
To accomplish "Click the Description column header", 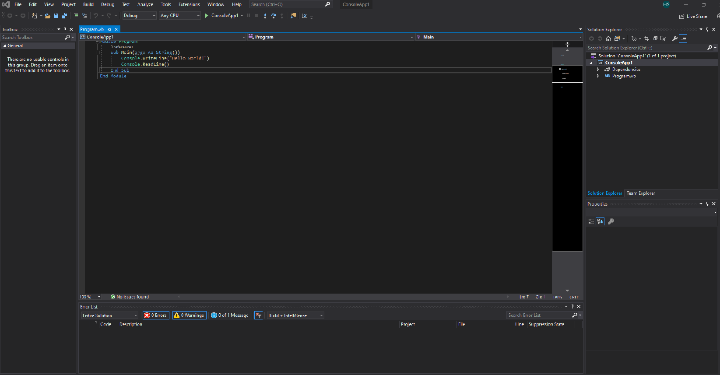I will coord(131,324).
